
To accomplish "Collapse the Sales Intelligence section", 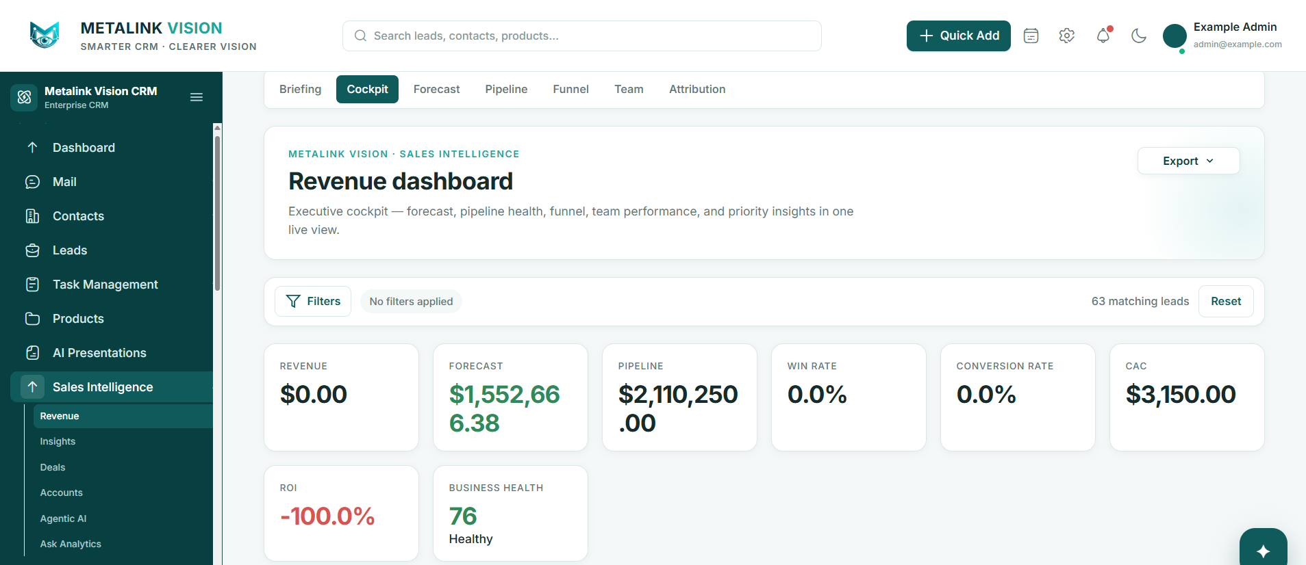I will click(112, 387).
